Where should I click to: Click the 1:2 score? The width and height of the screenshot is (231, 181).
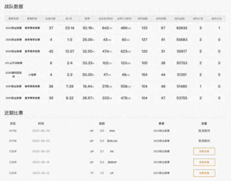(102, 173)
